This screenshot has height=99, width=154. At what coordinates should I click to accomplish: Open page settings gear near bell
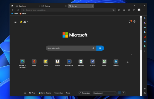[134, 21]
